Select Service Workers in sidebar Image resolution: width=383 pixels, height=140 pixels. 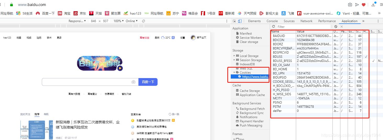point(251,38)
